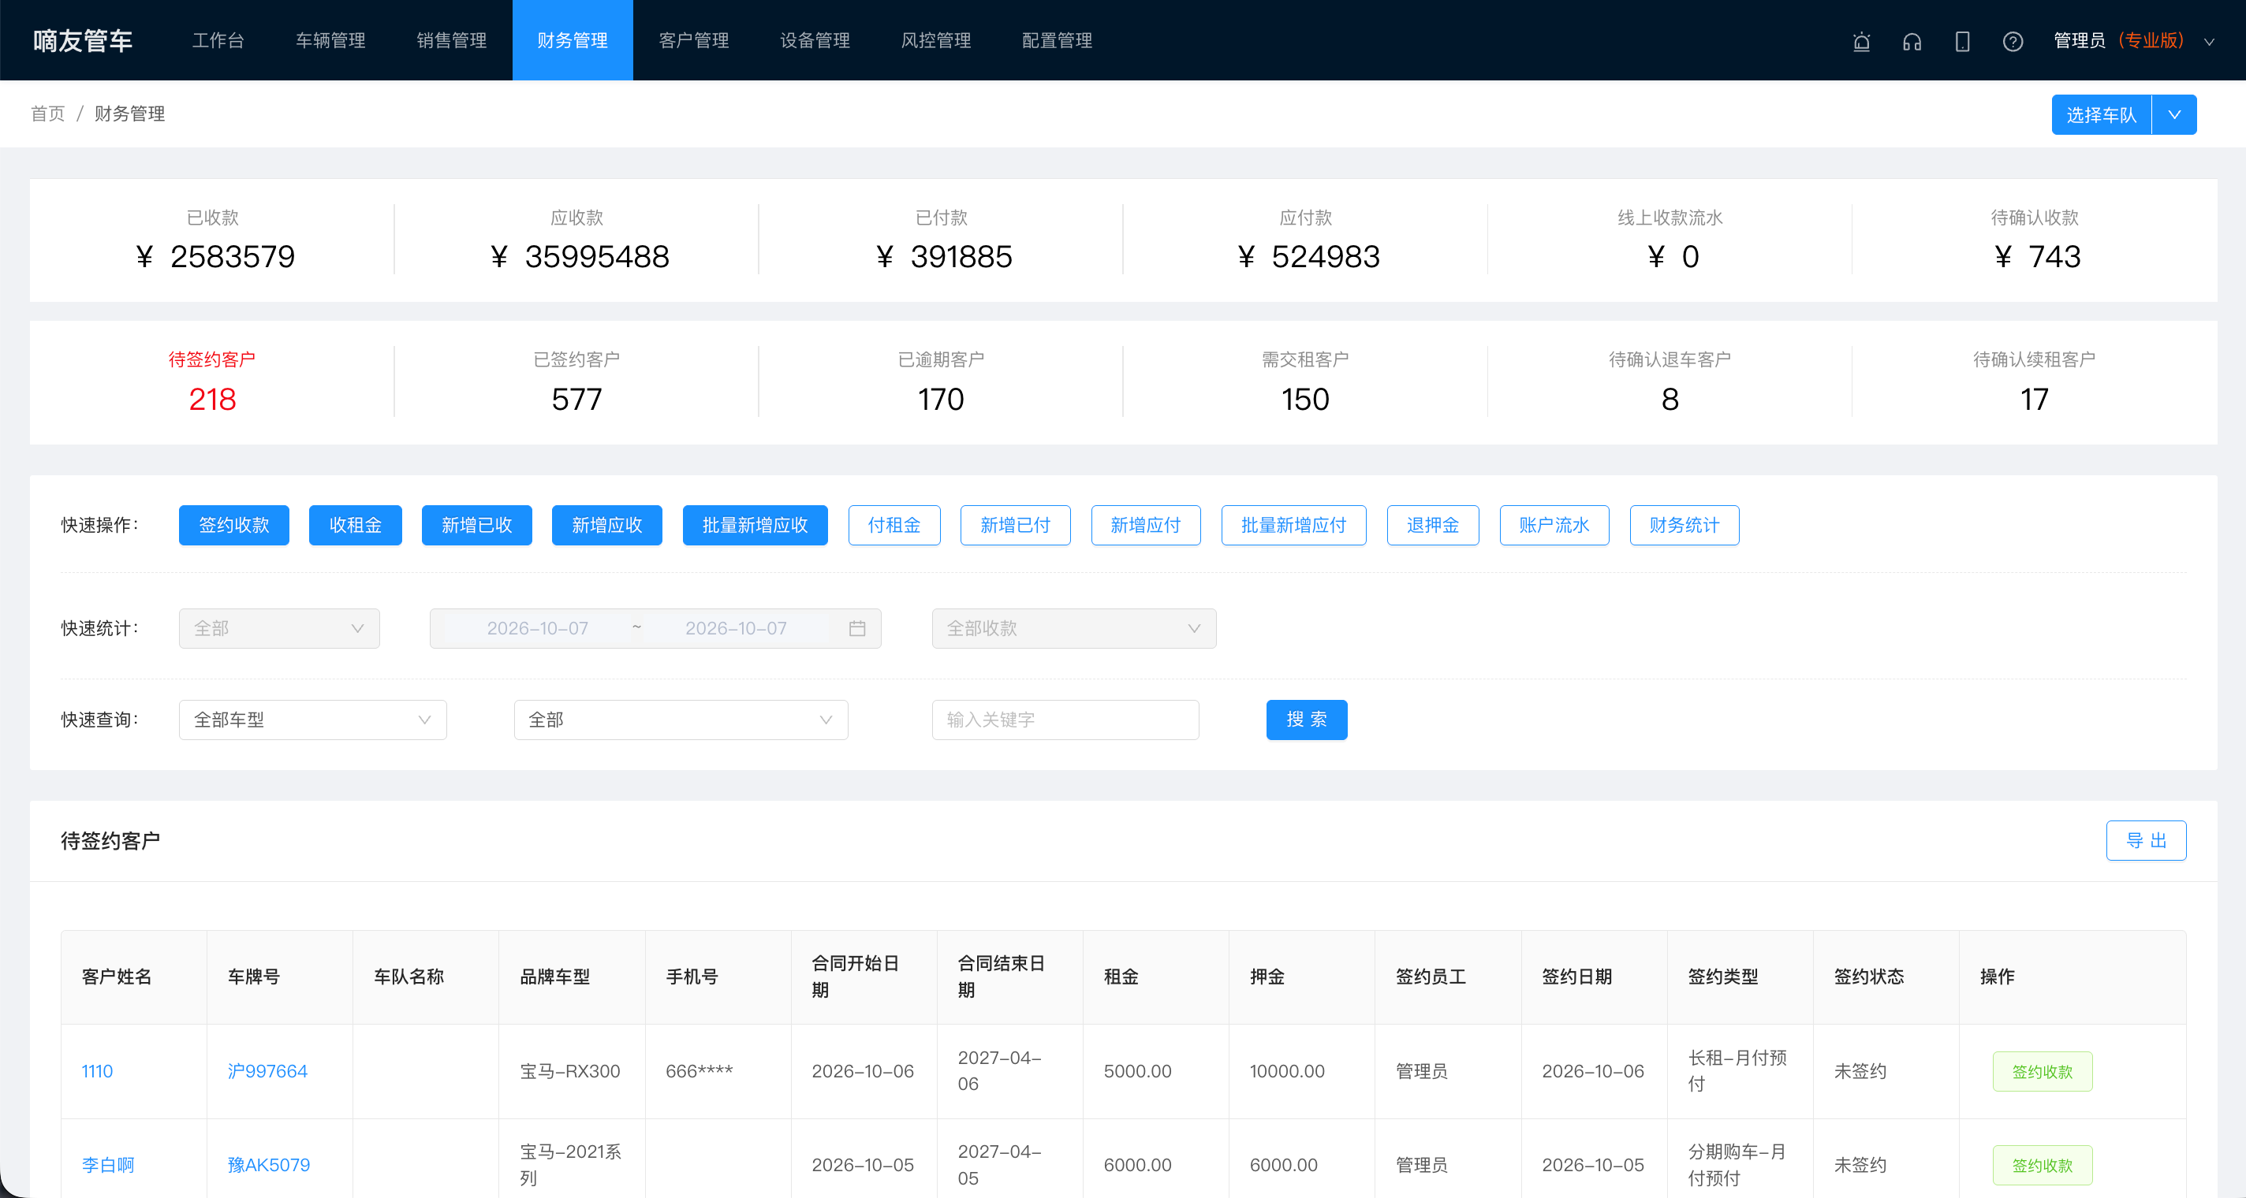Go to 首页 breadcrumb
2246x1198 pixels.
coord(48,114)
